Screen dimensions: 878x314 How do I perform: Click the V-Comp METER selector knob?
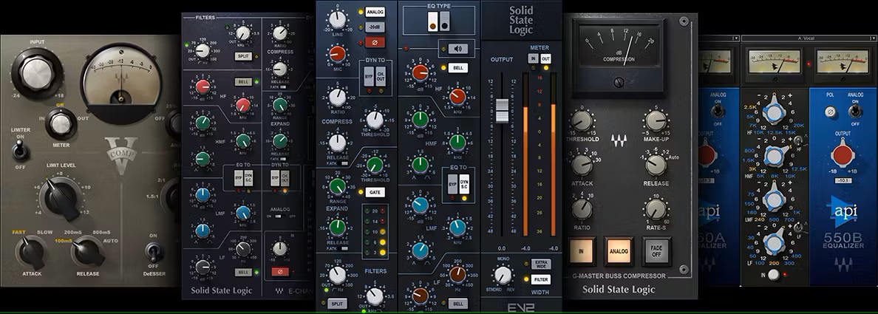(61, 124)
